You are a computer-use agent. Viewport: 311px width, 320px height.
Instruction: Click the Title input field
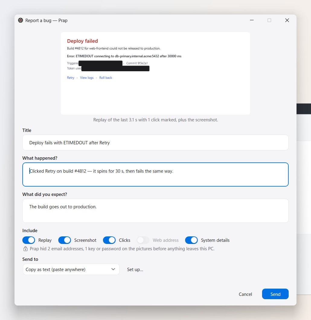[155, 143]
